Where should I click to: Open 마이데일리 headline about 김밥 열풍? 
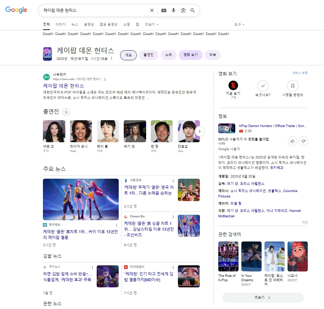[149, 277]
